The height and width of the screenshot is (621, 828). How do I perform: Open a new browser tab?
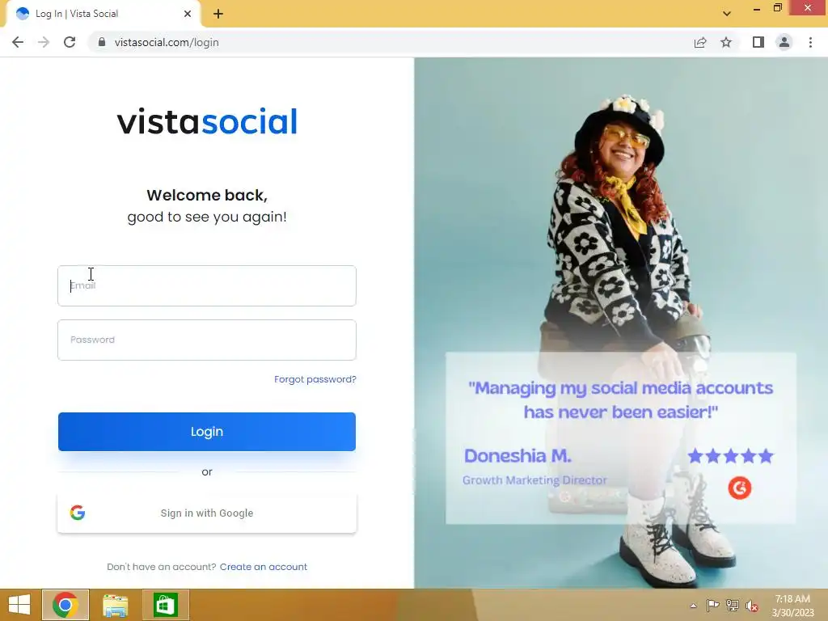point(218,14)
